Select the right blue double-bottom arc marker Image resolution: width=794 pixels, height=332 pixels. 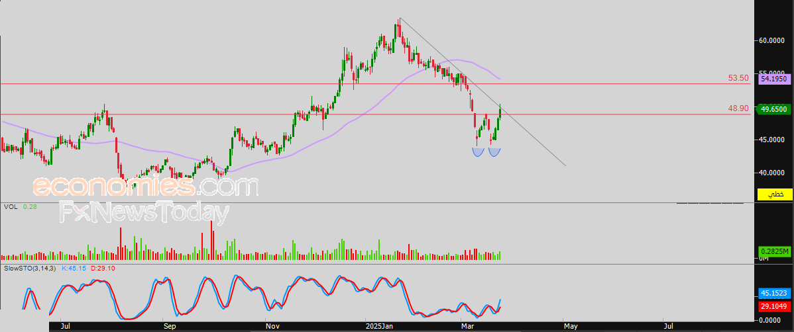(494, 152)
